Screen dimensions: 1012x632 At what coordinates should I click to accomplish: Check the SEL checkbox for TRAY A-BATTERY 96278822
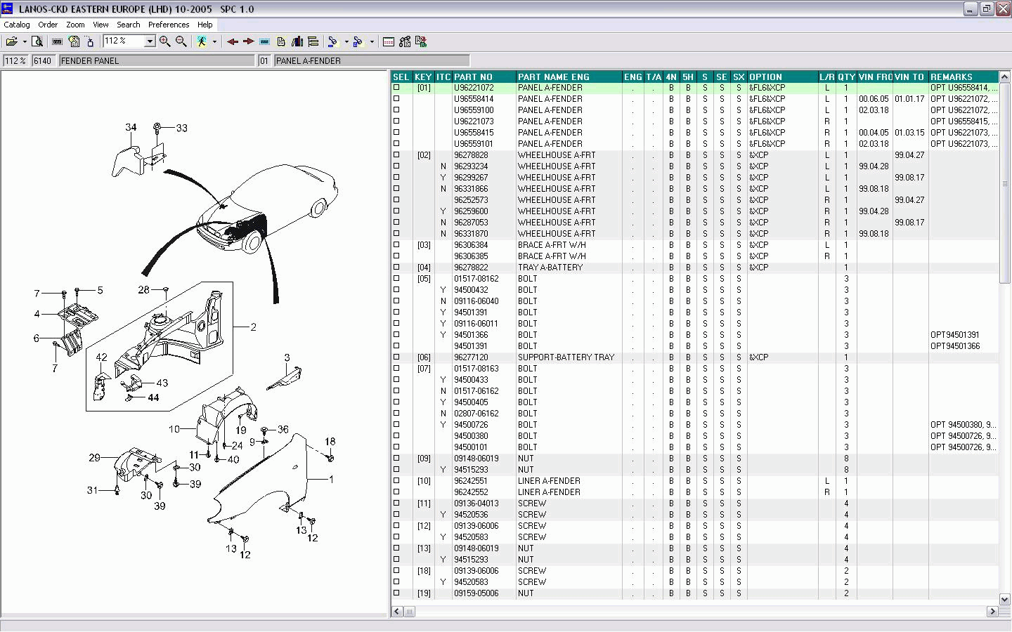(396, 267)
